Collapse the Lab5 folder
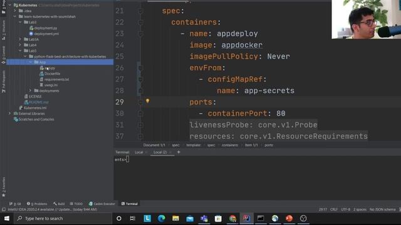 click(x=20, y=51)
